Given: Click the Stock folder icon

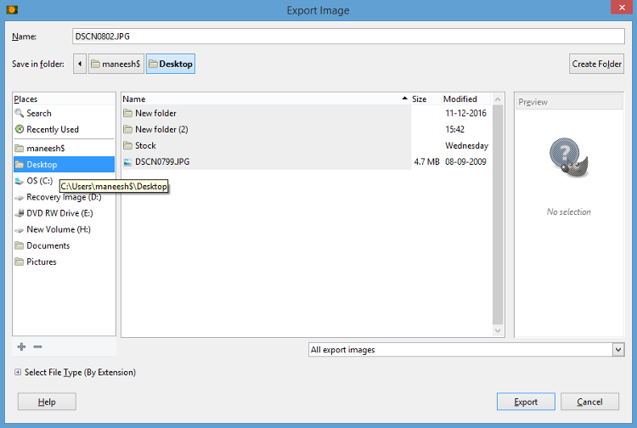Looking at the screenshot, I should coord(127,145).
